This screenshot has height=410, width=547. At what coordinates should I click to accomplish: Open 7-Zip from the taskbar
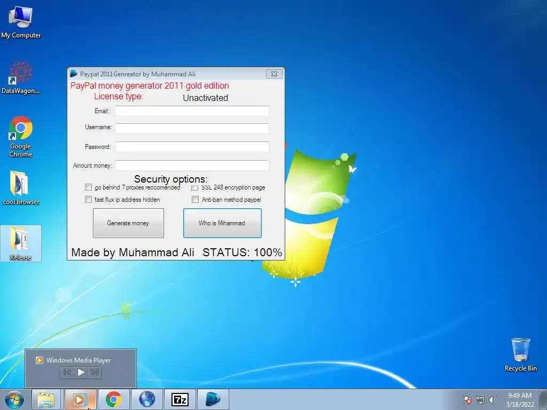tap(180, 399)
